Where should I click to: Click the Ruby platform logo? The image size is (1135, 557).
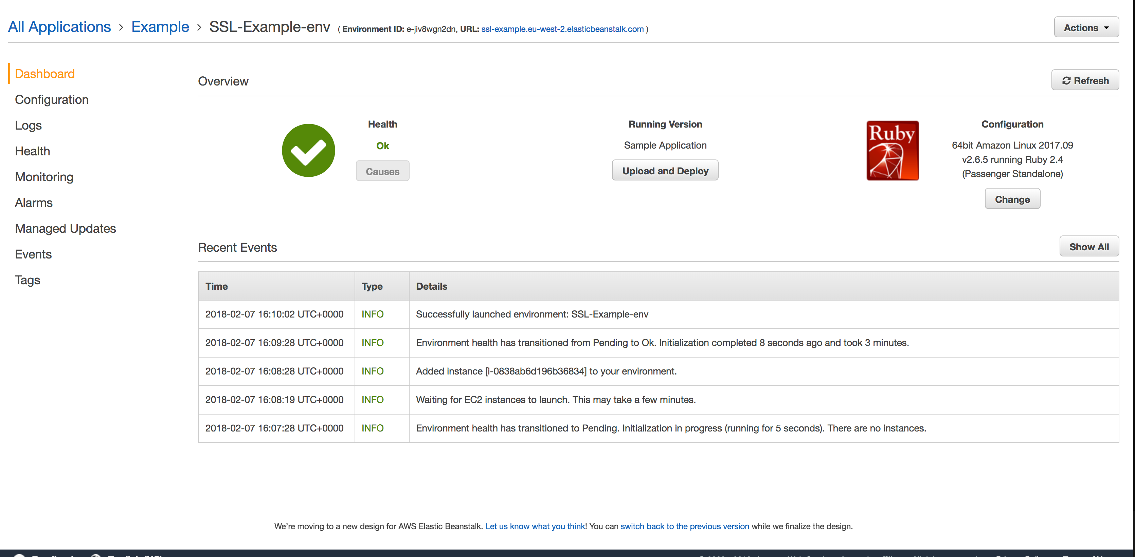(893, 151)
